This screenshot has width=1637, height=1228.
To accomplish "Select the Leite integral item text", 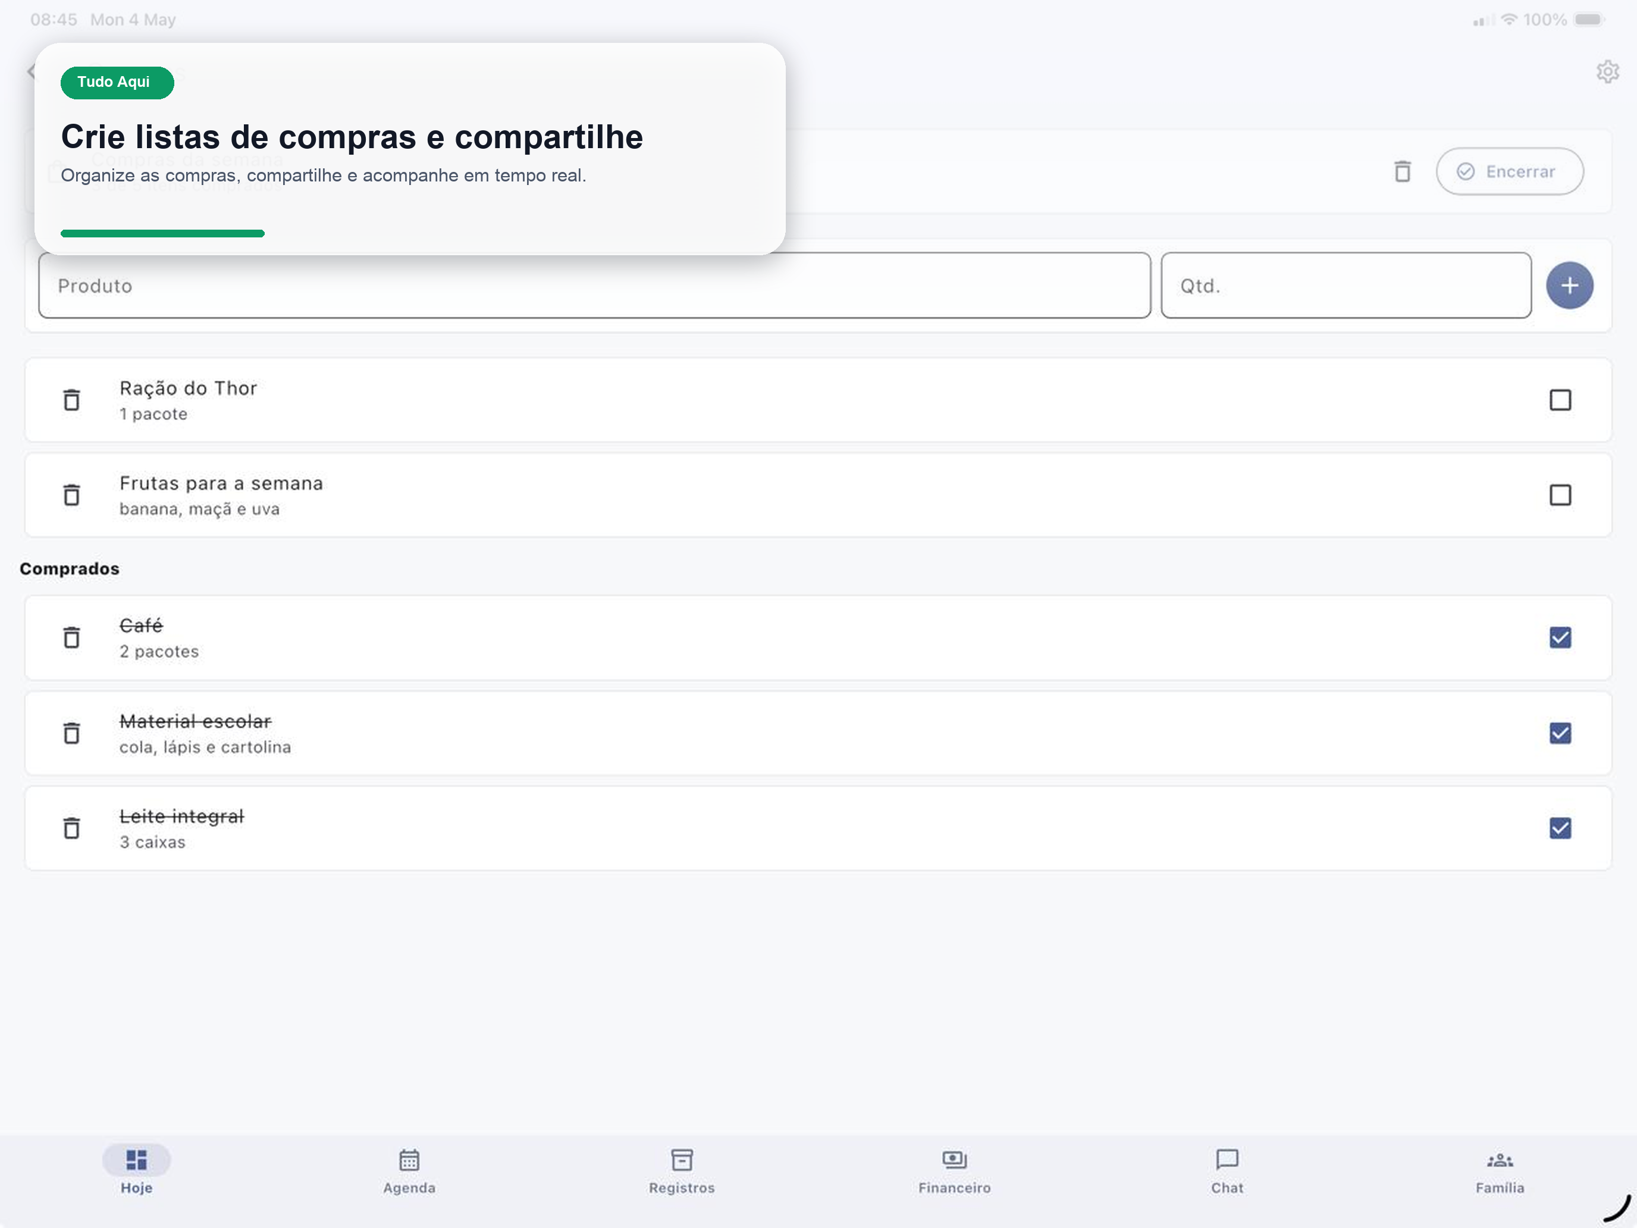I will 181,816.
